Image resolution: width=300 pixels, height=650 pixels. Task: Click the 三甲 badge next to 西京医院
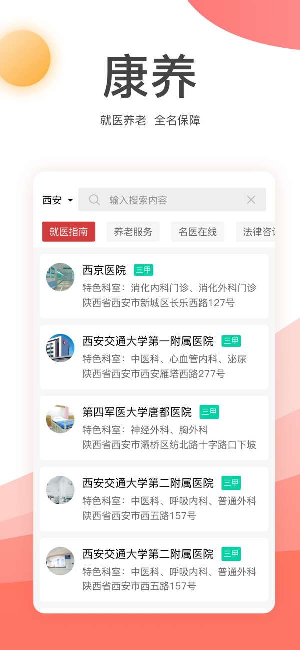click(x=143, y=270)
